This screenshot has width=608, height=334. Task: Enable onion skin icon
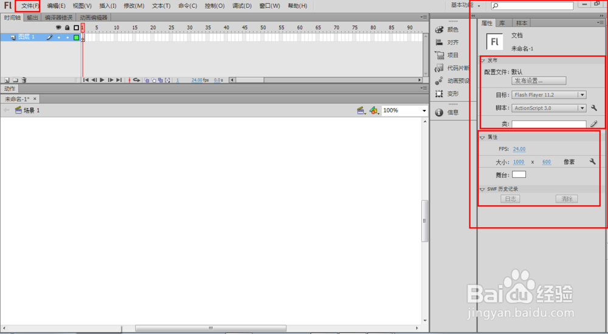tap(147, 80)
